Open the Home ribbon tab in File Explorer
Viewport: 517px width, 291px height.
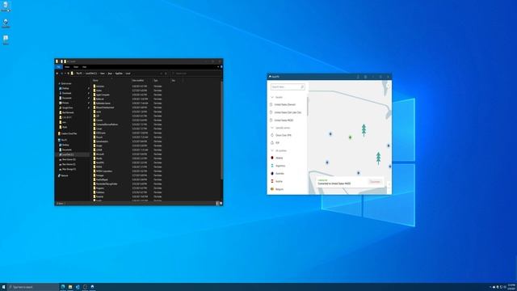pyautogui.click(x=67, y=66)
